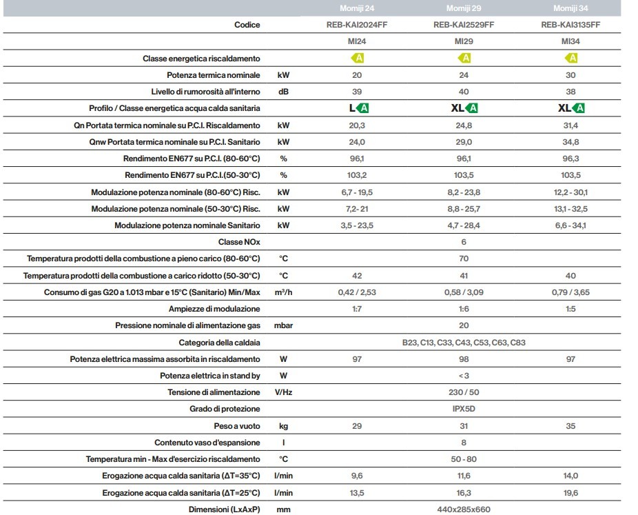
Task: Click the L profile class A badge
Action: point(358,108)
